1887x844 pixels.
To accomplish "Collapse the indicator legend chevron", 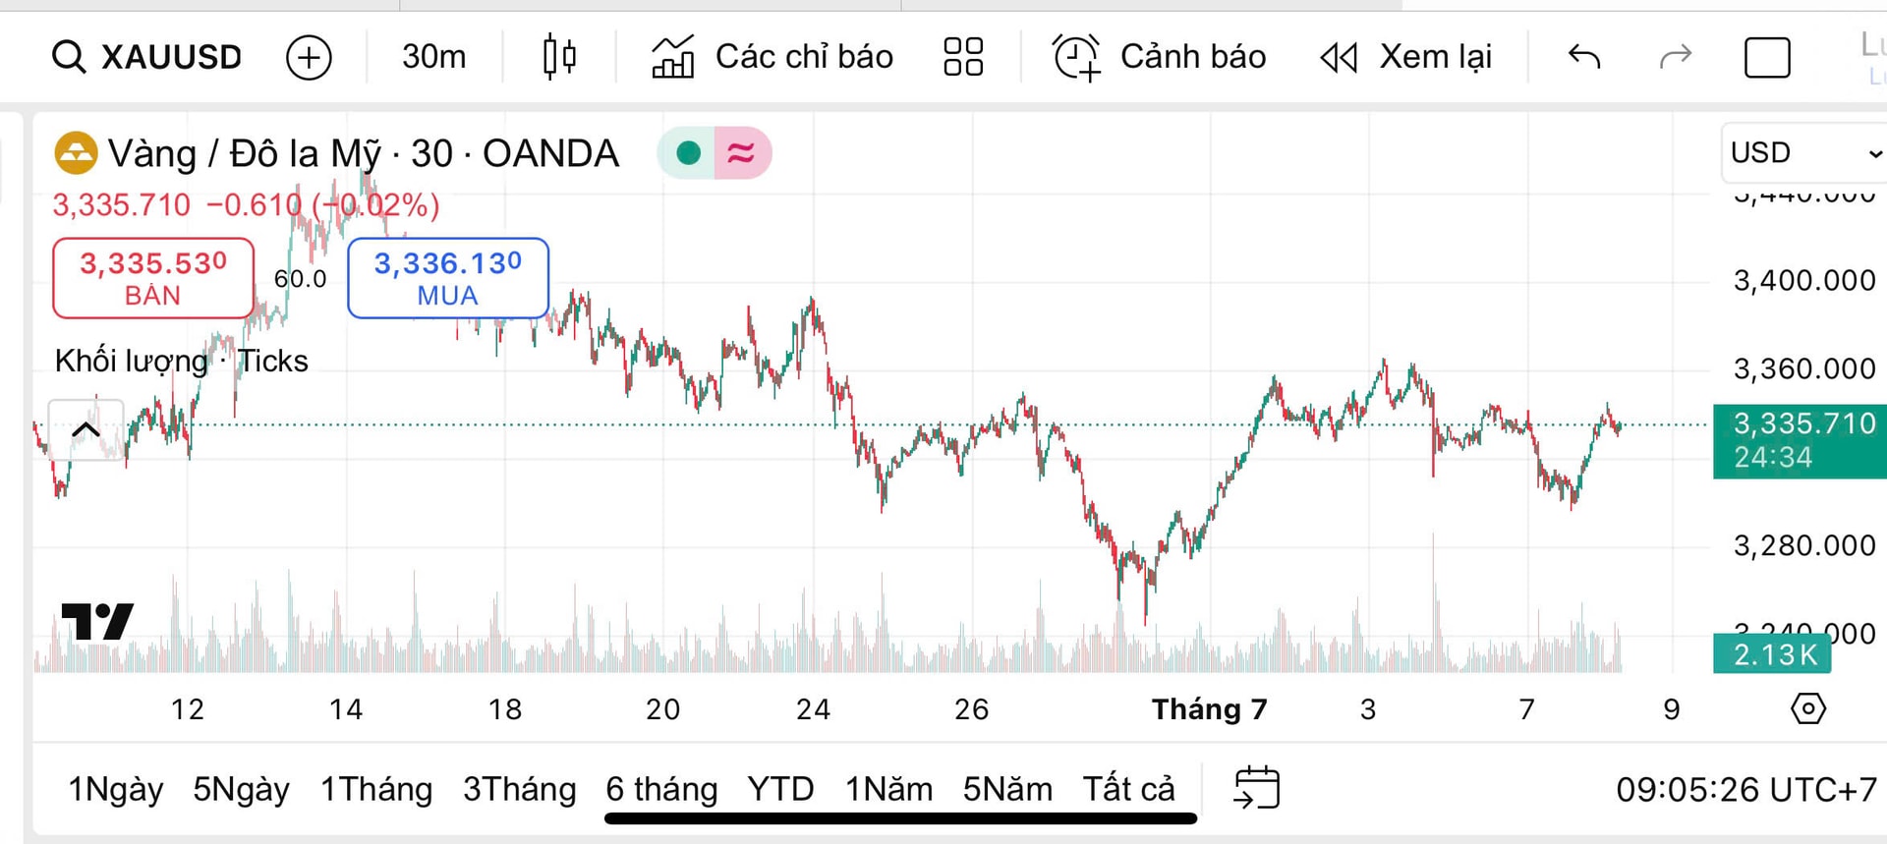I will pos(86,429).
